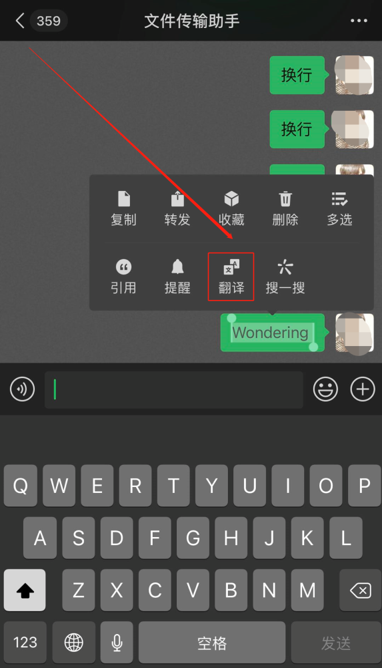The image size is (382, 668).
Task: Choose 翻译 translate in context menu
Action: (231, 277)
